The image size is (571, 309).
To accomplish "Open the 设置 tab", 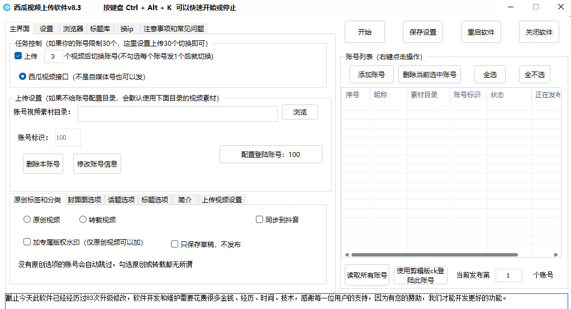I will pyautogui.click(x=46, y=29).
